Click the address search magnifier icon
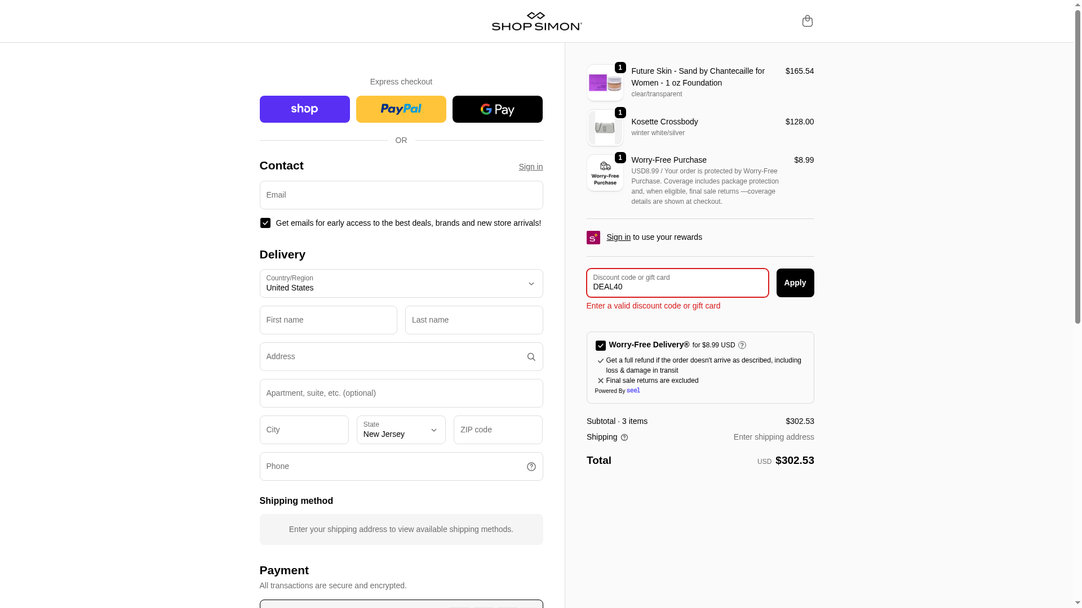The image size is (1082, 608). (x=531, y=357)
